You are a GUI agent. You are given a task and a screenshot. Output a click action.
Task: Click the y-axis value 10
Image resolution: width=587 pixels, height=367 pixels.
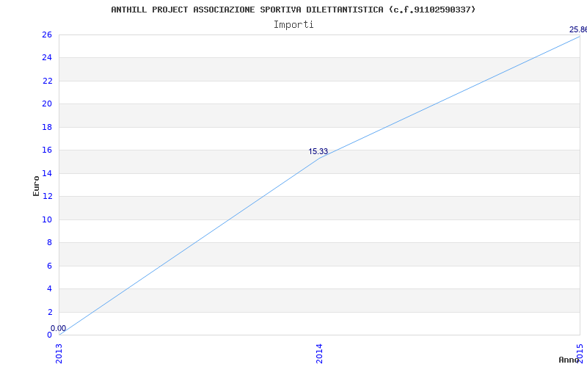pyautogui.click(x=47, y=219)
